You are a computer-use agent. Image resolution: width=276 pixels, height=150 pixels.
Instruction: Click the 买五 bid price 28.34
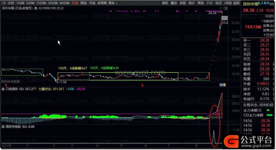pyautogui.click(x=265, y=59)
